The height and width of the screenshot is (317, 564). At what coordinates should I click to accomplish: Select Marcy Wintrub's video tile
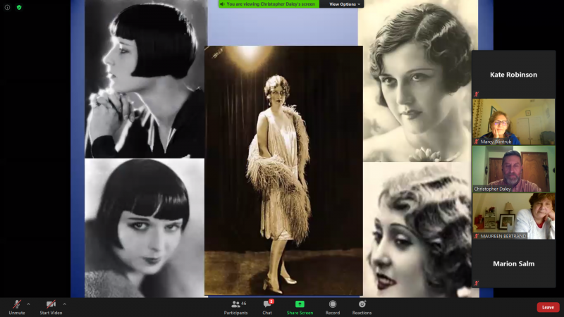(x=514, y=122)
